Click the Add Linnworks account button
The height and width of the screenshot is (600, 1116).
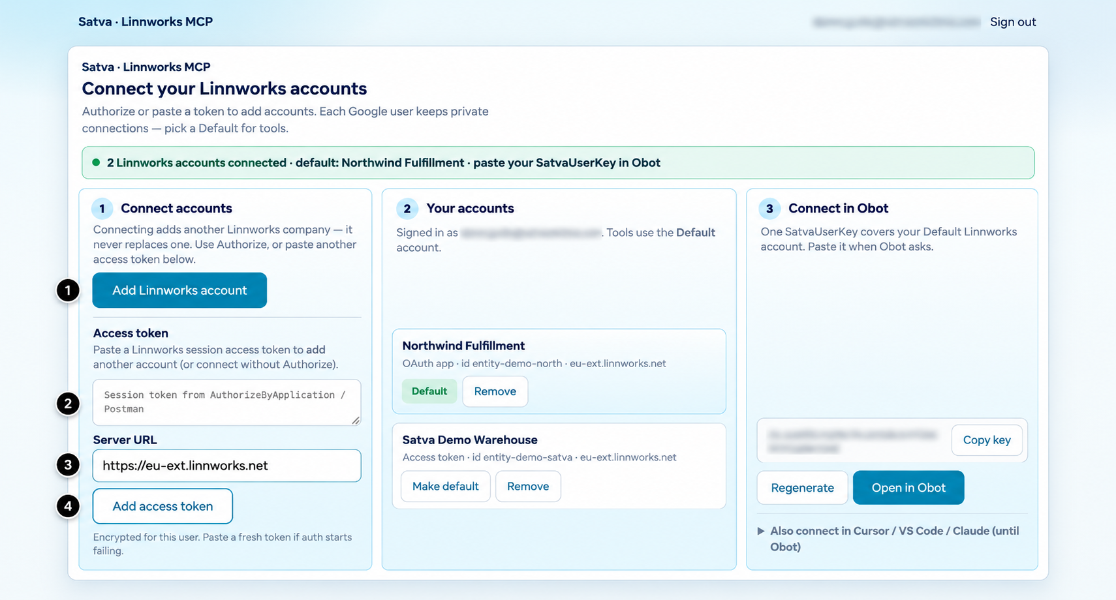point(179,290)
